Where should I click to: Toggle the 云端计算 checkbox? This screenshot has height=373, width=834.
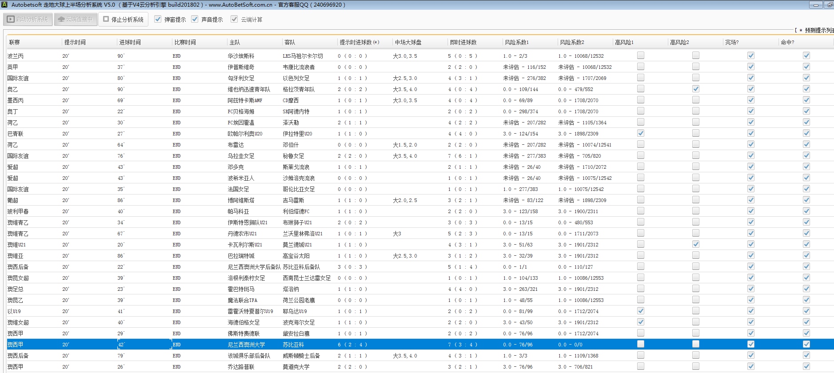click(234, 19)
